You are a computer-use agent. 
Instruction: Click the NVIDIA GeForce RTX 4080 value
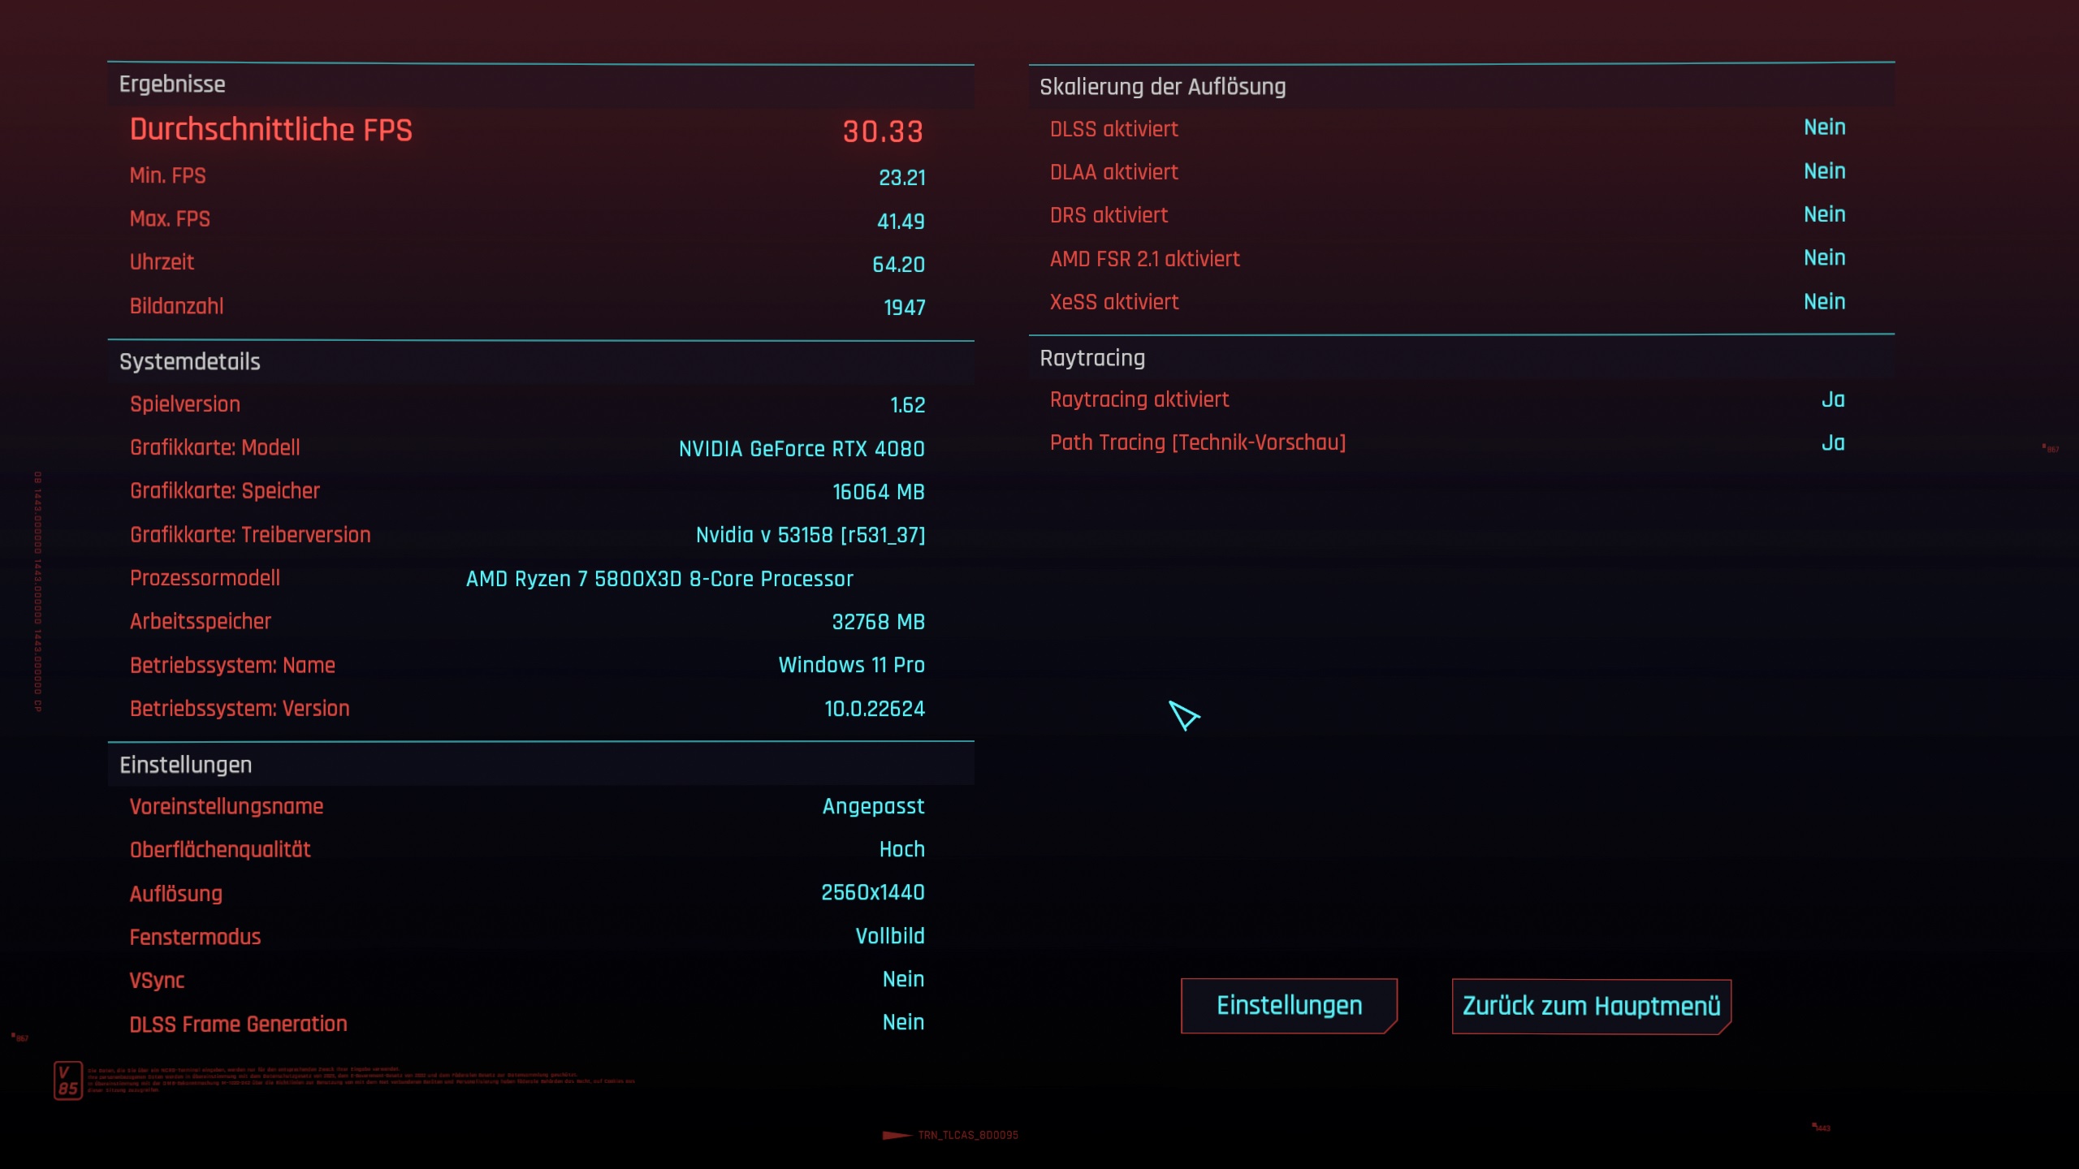(x=802, y=449)
